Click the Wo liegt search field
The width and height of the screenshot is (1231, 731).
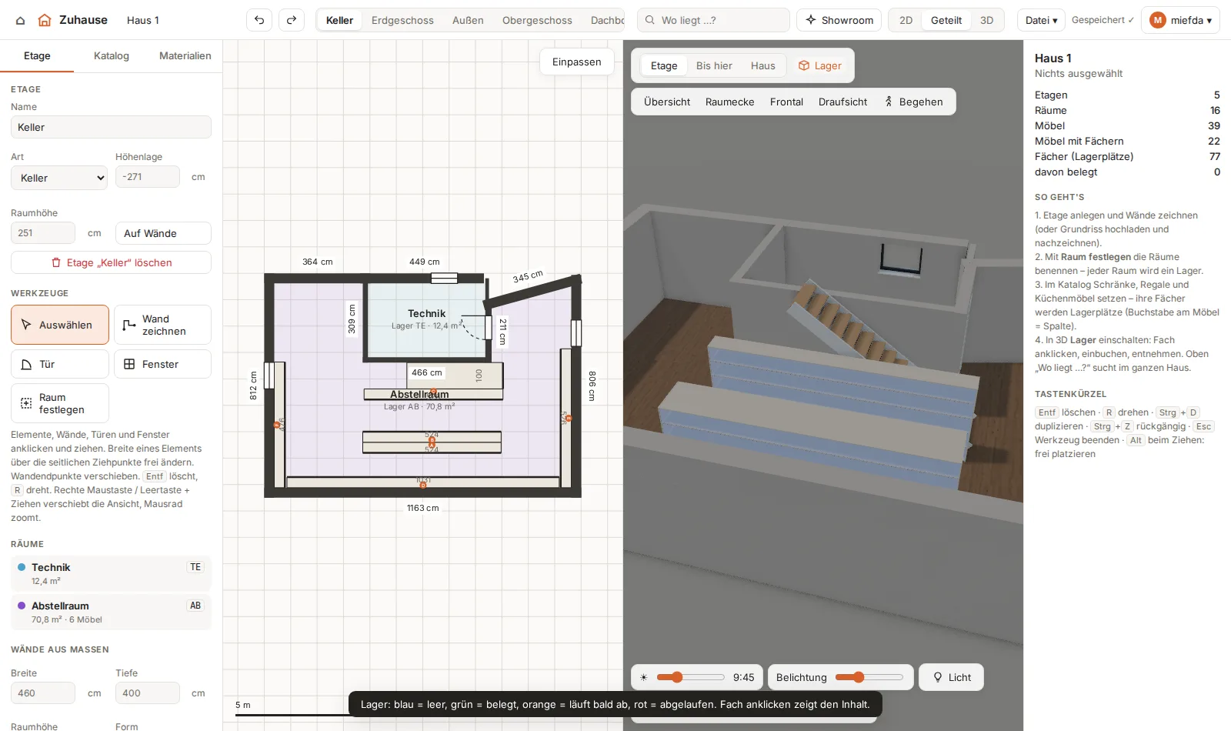(714, 20)
